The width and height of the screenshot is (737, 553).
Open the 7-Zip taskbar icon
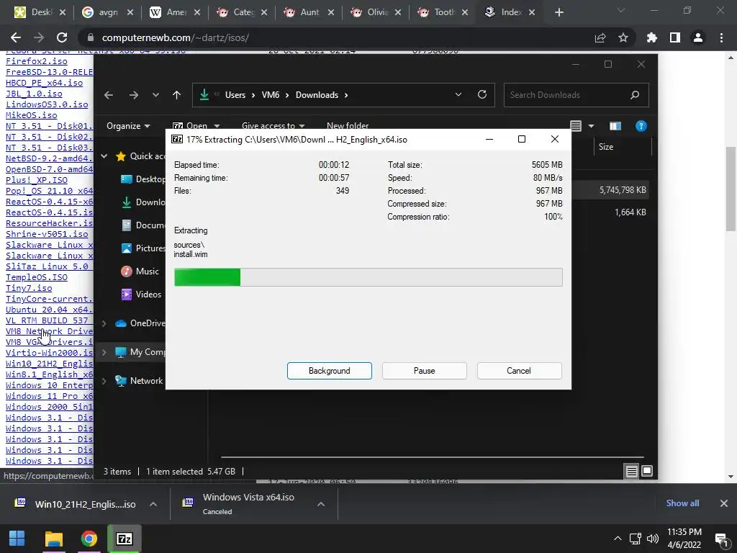pyautogui.click(x=124, y=539)
